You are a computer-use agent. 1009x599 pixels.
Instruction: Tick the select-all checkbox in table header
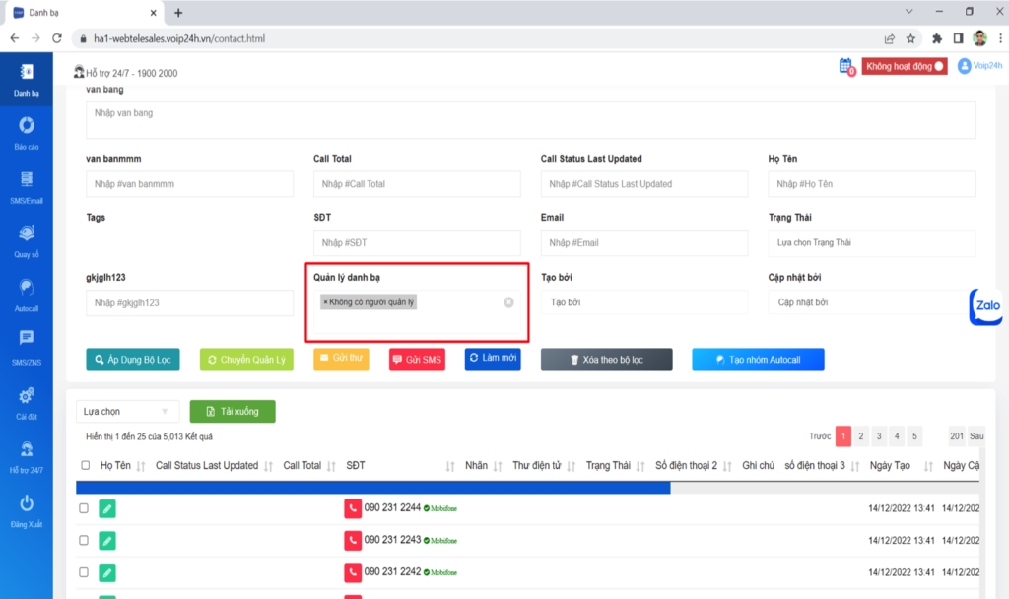[x=84, y=466]
